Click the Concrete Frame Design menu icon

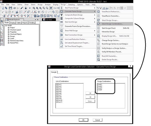point(62,11)
